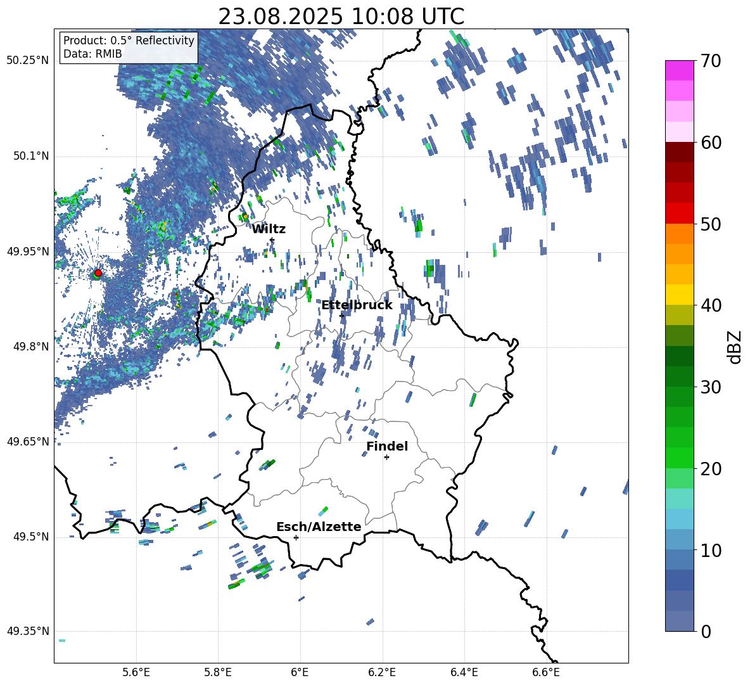Screen dimensions: 750x685
Task: Click the 6.2°E longitude label
Action: [x=382, y=673]
